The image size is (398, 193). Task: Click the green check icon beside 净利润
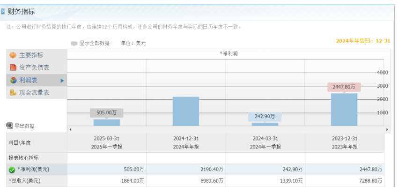[x=12, y=170]
